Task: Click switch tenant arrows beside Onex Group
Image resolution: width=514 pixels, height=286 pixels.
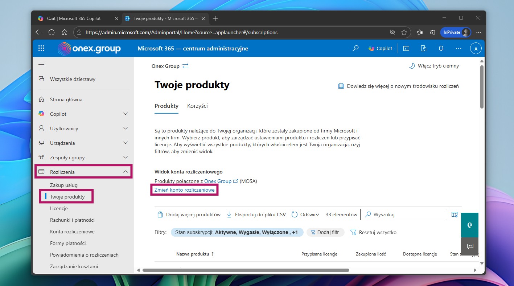Action: coord(185,66)
